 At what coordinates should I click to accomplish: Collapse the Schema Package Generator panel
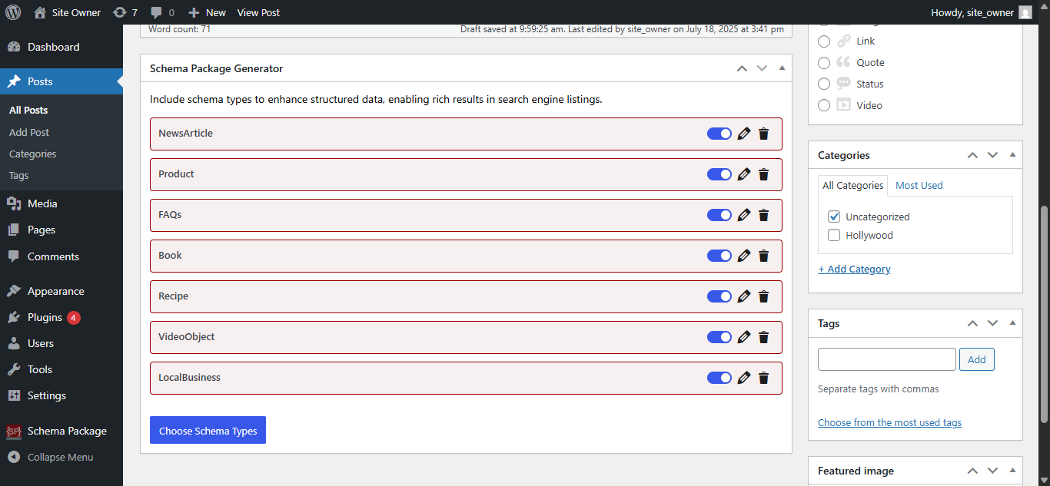click(x=782, y=68)
